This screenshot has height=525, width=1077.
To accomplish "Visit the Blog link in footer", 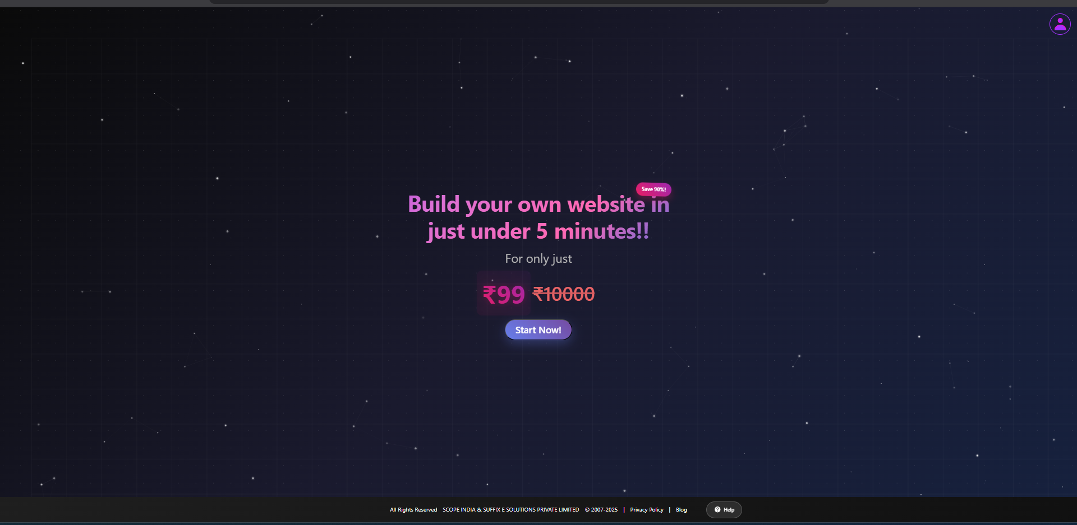I will pos(681,510).
